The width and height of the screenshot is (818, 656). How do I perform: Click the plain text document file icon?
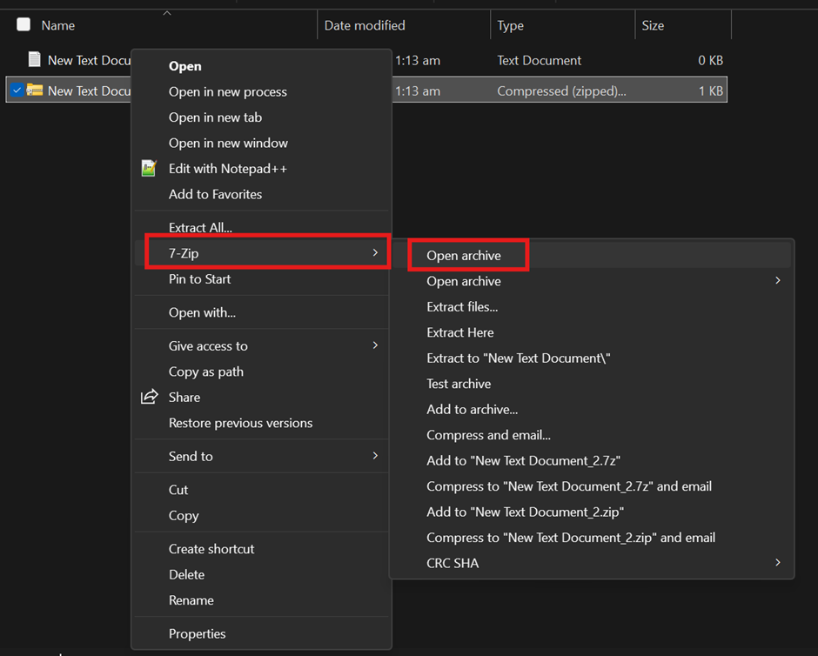coord(35,60)
